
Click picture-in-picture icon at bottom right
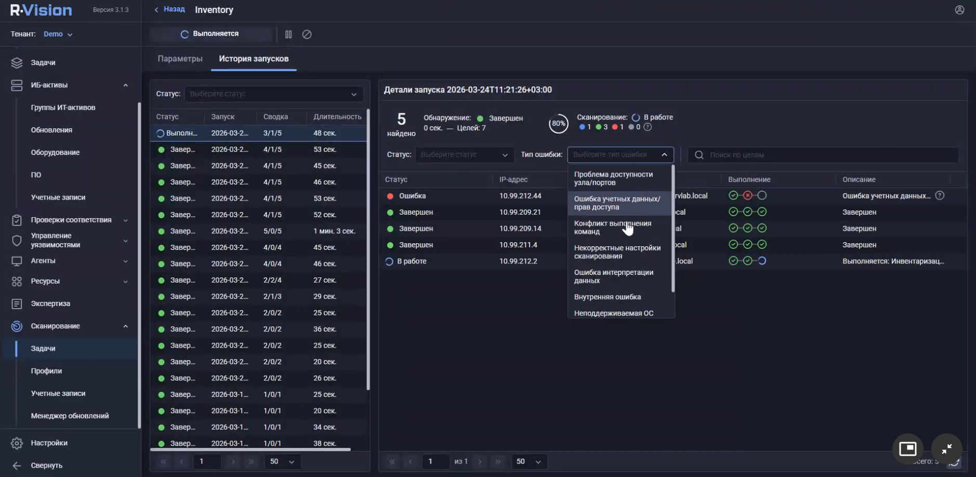(907, 448)
